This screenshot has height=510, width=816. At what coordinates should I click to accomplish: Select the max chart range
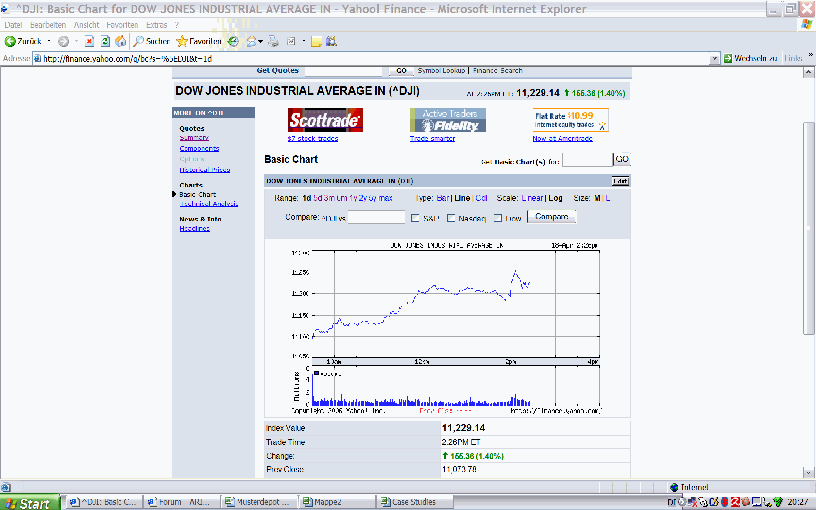click(x=386, y=198)
